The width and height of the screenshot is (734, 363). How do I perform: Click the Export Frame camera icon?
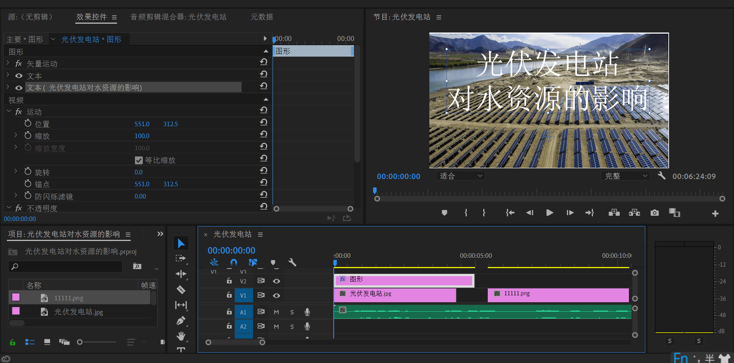(654, 213)
